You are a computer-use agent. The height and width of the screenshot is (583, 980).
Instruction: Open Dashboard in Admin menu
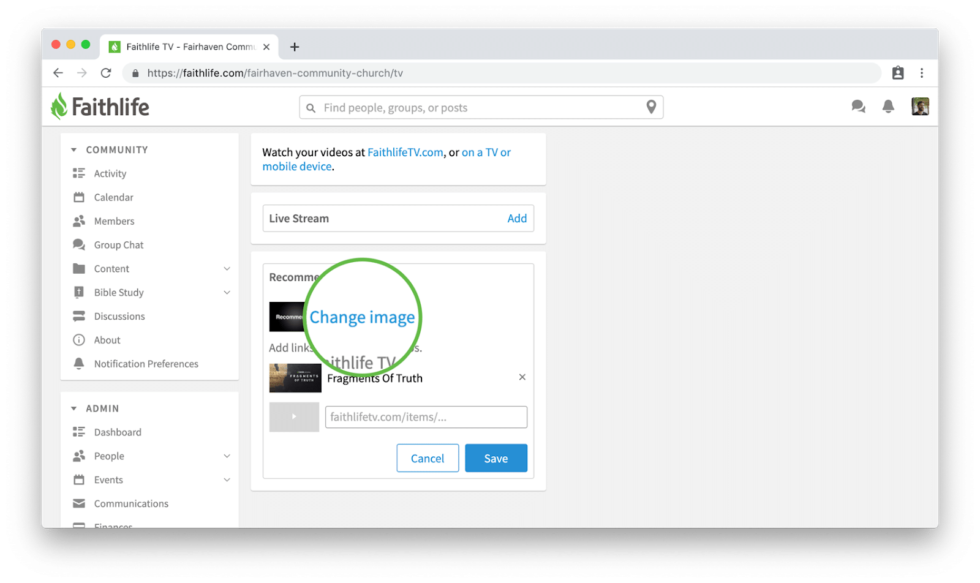tap(118, 432)
